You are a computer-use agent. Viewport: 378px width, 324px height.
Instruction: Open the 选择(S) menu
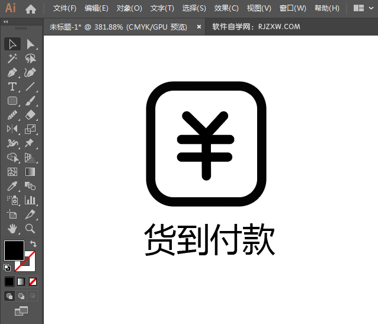[x=194, y=8]
